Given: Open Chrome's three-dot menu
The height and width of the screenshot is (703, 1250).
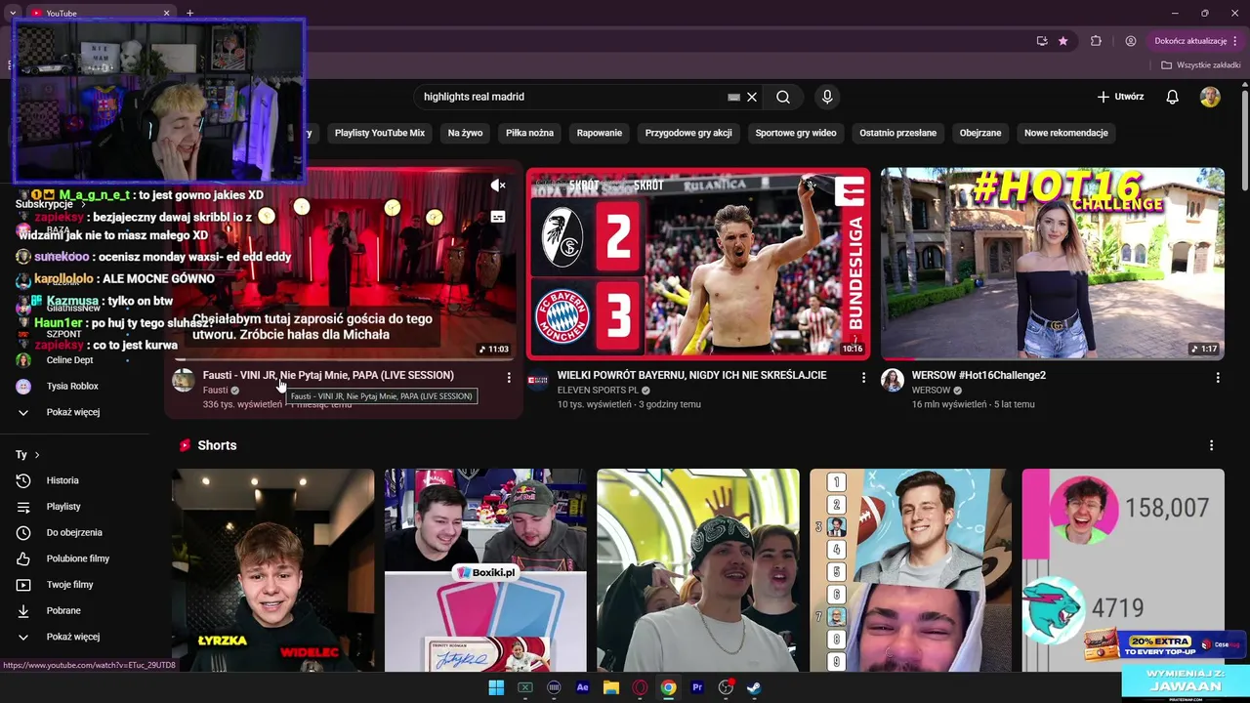Looking at the screenshot, I should 1235,41.
